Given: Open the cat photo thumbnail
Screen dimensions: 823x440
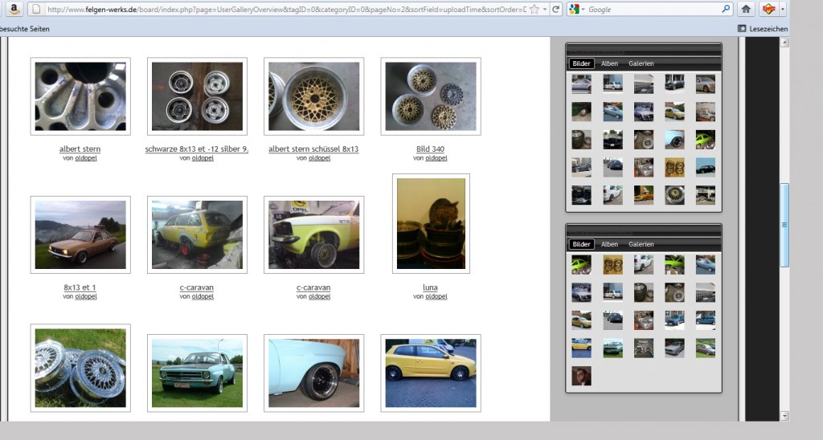Looking at the screenshot, I should (430, 224).
